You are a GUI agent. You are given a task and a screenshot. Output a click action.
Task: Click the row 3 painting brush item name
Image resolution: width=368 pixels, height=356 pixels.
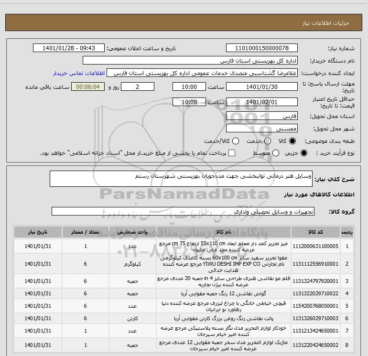224,281
